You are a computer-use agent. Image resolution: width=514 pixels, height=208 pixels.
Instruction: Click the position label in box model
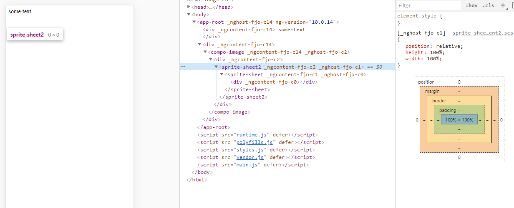click(426, 82)
